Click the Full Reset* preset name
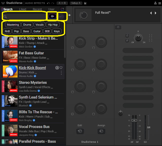This screenshot has height=146, width=162. click(103, 13)
